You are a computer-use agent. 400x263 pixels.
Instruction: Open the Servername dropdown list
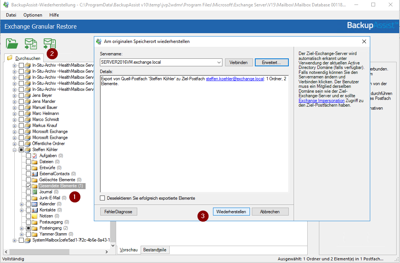click(x=219, y=63)
